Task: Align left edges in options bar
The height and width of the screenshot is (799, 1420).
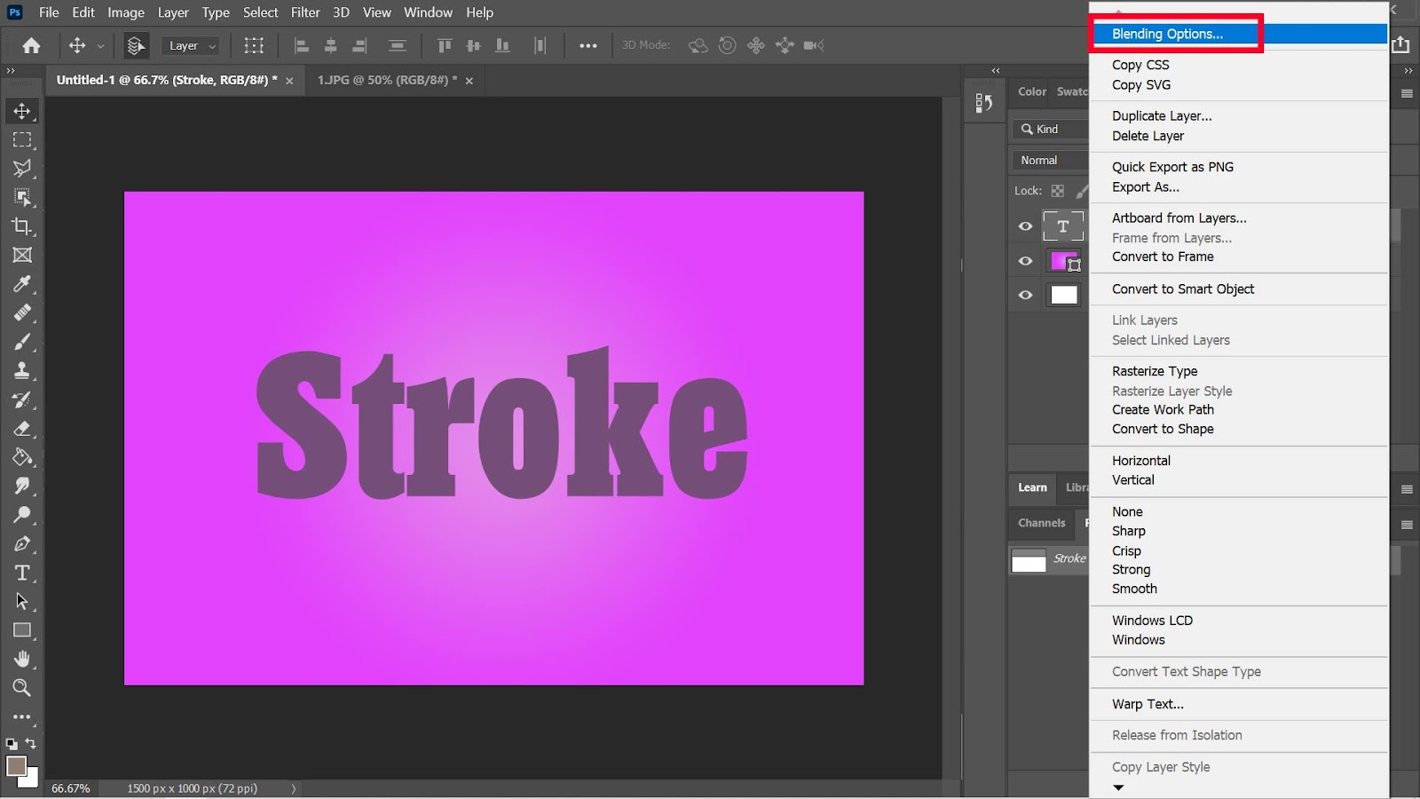Action: point(302,45)
